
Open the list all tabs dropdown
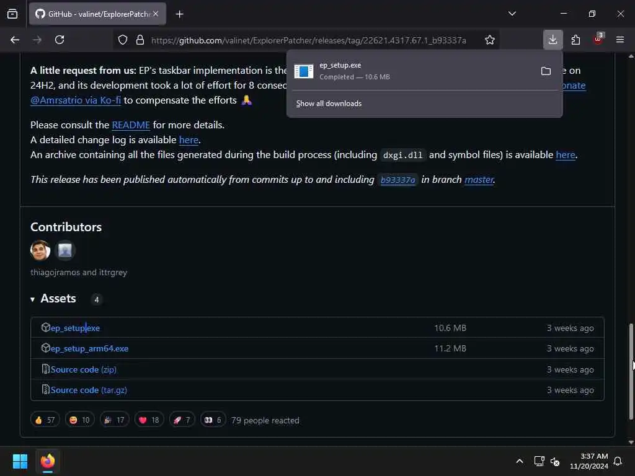pos(512,14)
